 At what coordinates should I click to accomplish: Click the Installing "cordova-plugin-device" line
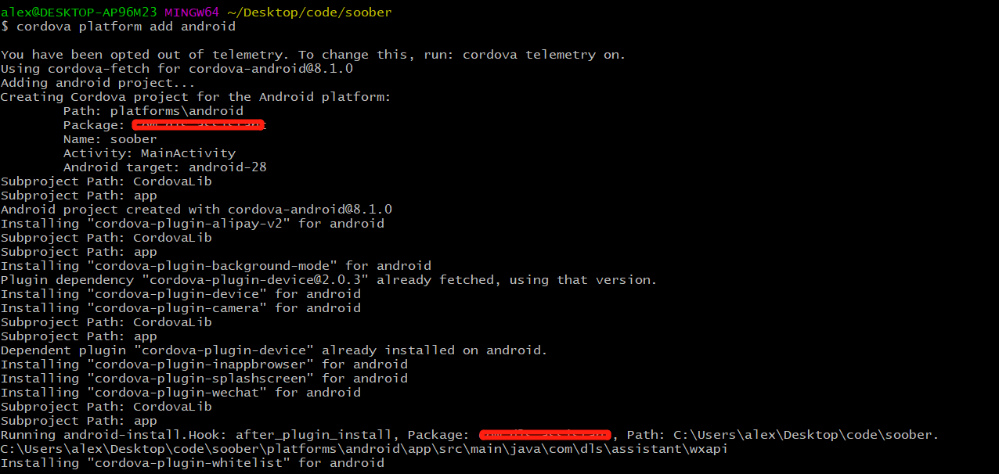[x=181, y=294]
